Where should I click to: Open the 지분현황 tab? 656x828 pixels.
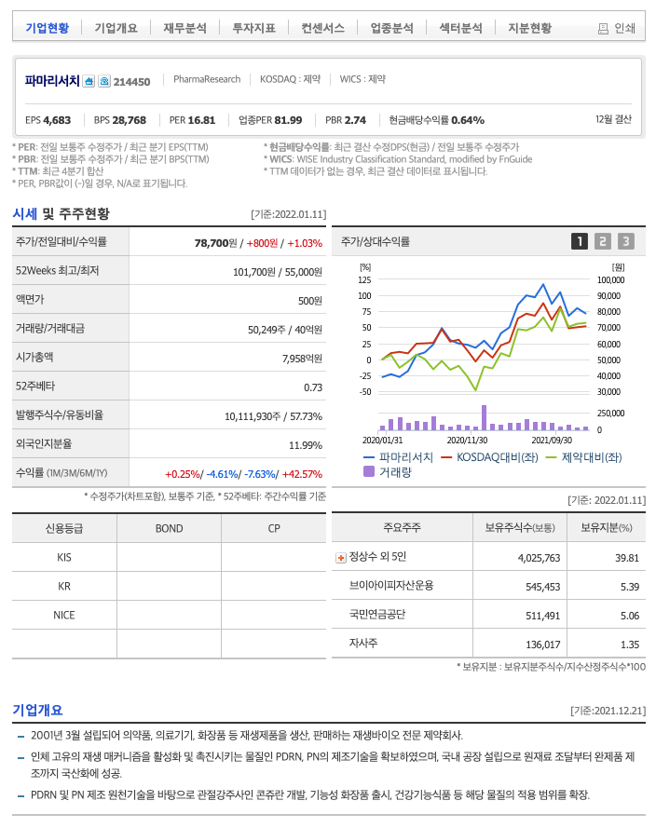[530, 27]
